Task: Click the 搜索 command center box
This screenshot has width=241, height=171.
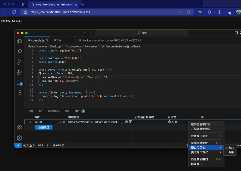Action: (142, 33)
